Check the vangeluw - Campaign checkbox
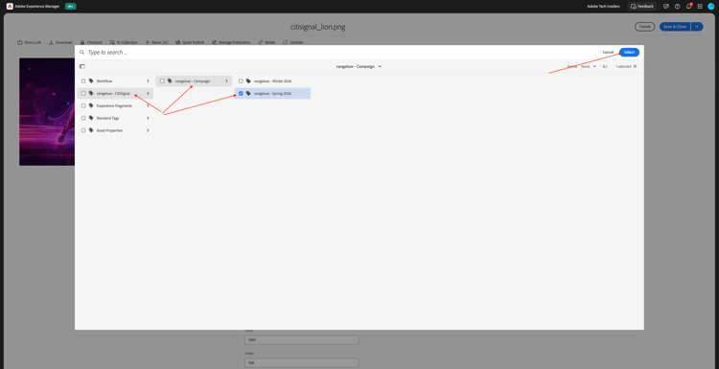 click(162, 81)
